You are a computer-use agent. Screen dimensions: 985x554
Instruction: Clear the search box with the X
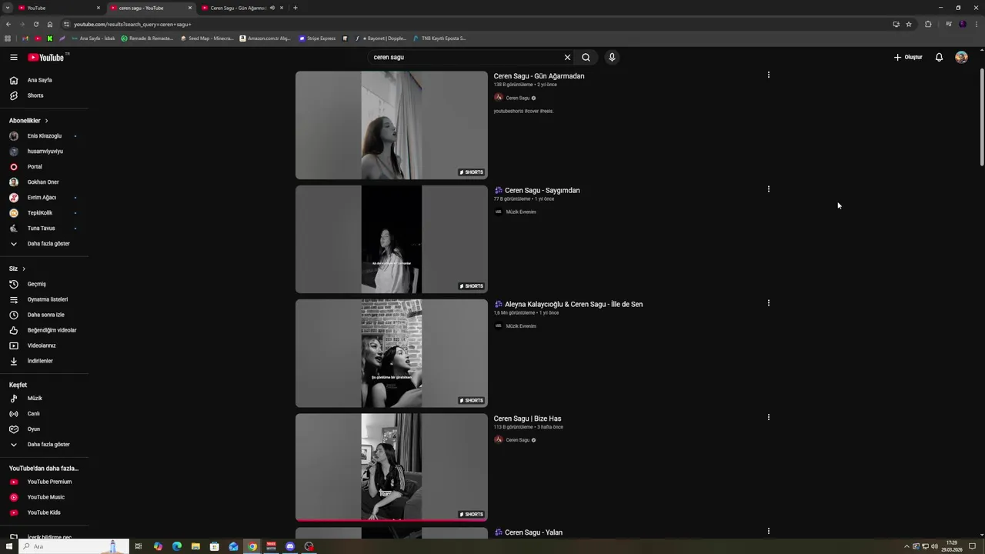567,57
